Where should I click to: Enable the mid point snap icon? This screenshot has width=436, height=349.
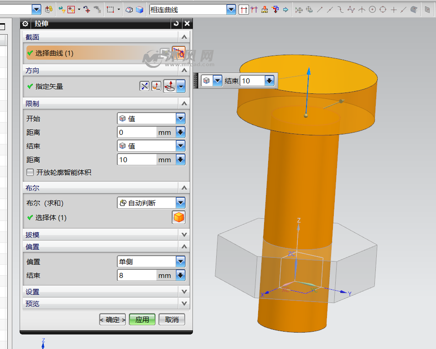point(330,10)
